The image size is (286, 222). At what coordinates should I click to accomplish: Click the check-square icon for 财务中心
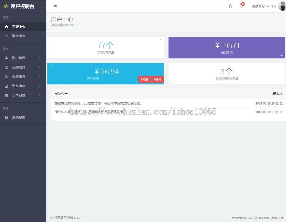6,86
